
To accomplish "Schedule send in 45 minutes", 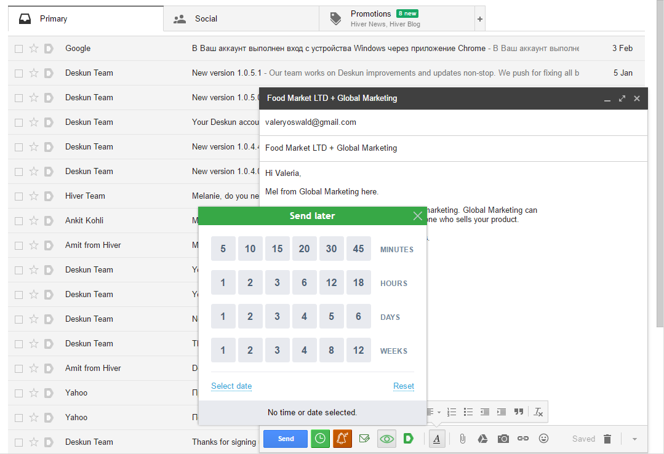I will [x=359, y=249].
